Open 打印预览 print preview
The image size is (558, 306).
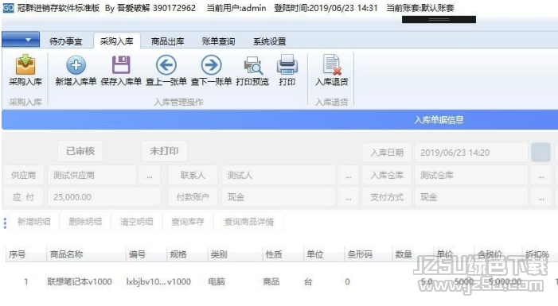[x=252, y=70]
